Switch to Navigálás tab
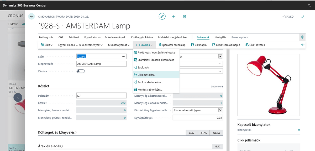This screenshot has height=151, width=315. click(220, 37)
